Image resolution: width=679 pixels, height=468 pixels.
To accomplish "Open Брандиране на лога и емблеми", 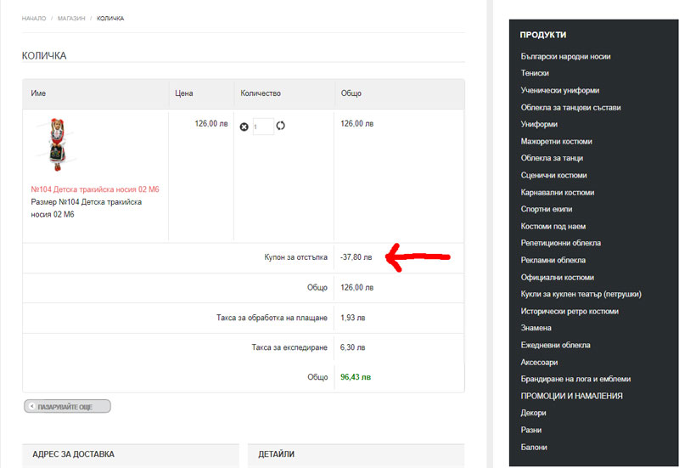I will click(575, 379).
